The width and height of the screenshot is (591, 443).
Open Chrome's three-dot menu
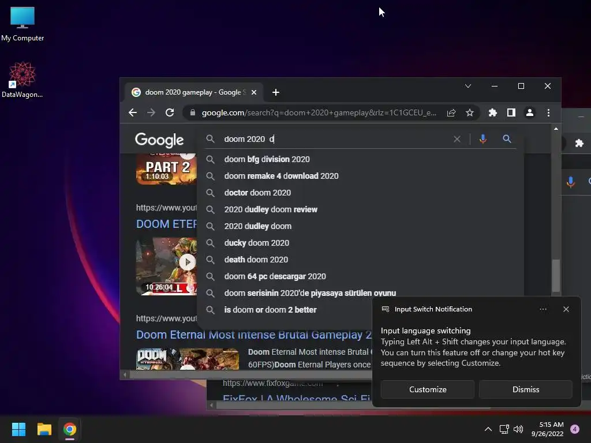click(x=548, y=112)
